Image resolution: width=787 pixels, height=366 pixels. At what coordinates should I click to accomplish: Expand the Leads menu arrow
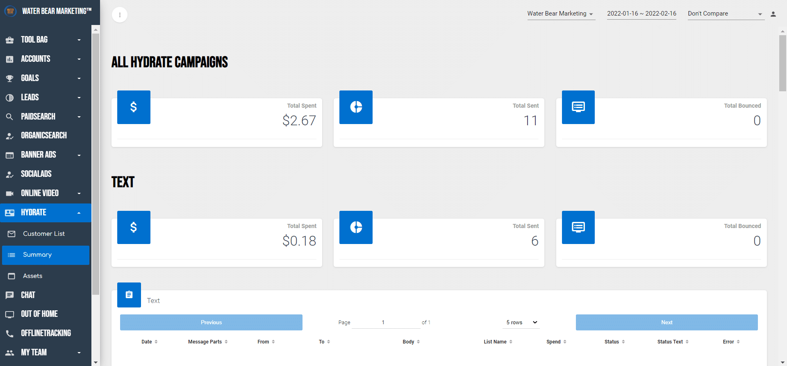[79, 98]
